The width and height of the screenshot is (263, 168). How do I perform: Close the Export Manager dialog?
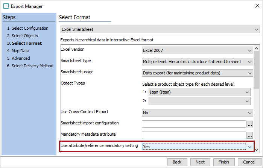tap(257, 6)
